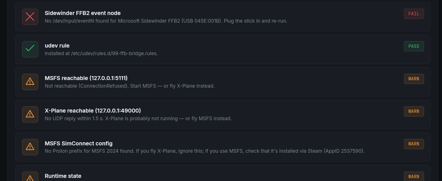The image size is (442, 181).
Task: Click the WARN badge for X-Plane reachable
Action: (414, 111)
